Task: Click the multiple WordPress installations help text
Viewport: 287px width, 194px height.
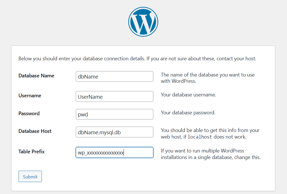Action: (x=210, y=154)
